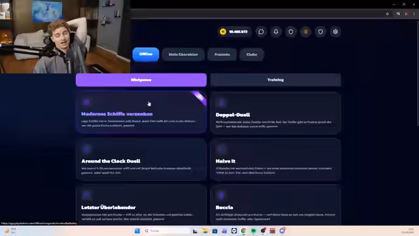The image size is (419, 236).
Task: Open the settings gear icon in header
Action: [x=335, y=32]
